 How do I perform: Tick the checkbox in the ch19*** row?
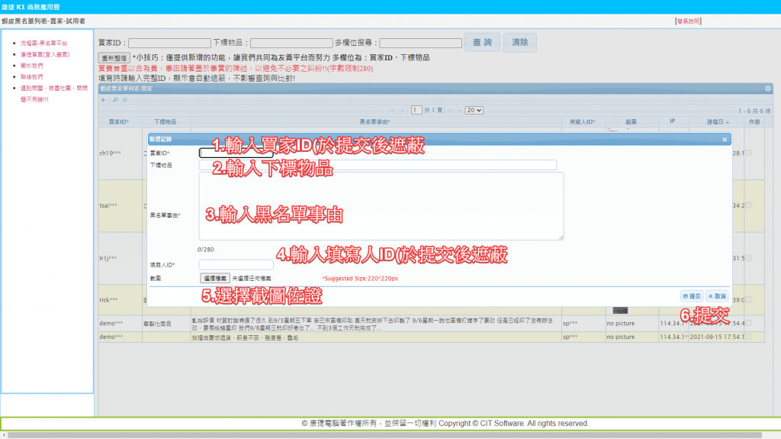tap(748, 153)
